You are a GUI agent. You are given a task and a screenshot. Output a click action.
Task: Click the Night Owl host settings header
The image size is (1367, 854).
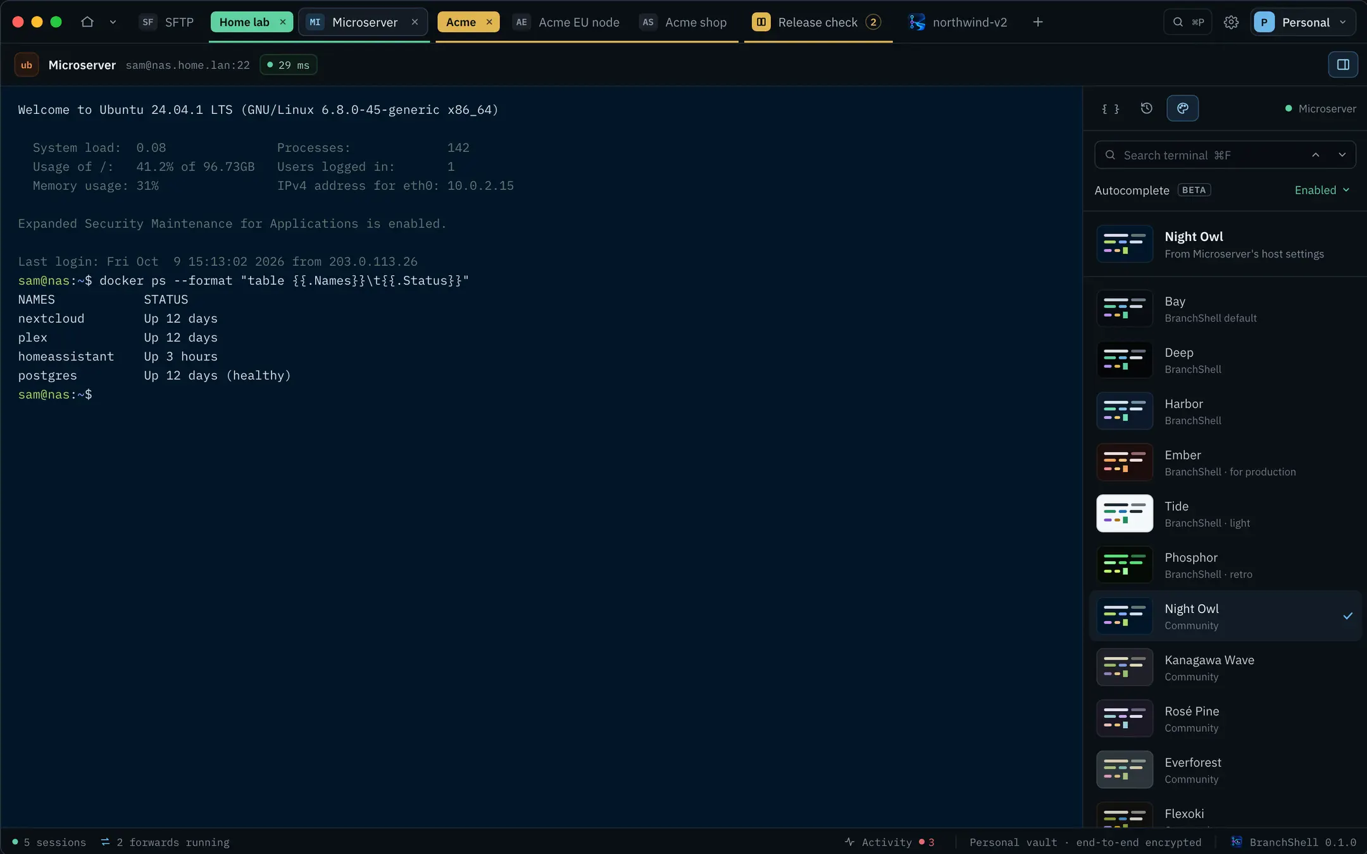(1225, 244)
